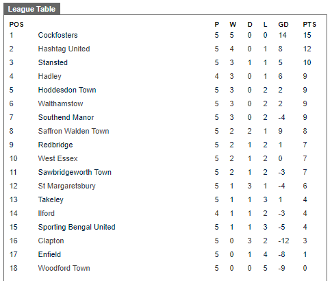
Task: Open the Takeley team page
Action: pos(51,199)
